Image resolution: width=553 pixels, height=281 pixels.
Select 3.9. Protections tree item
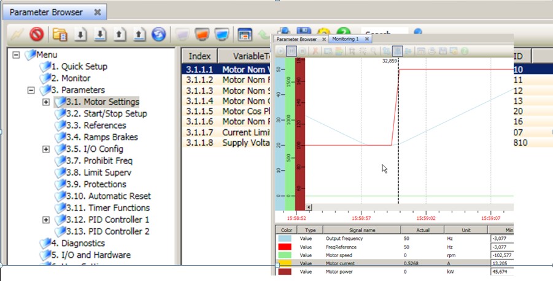tap(96, 184)
